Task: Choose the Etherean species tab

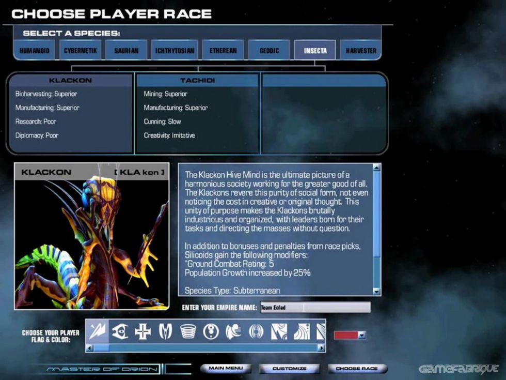Action: coord(223,51)
